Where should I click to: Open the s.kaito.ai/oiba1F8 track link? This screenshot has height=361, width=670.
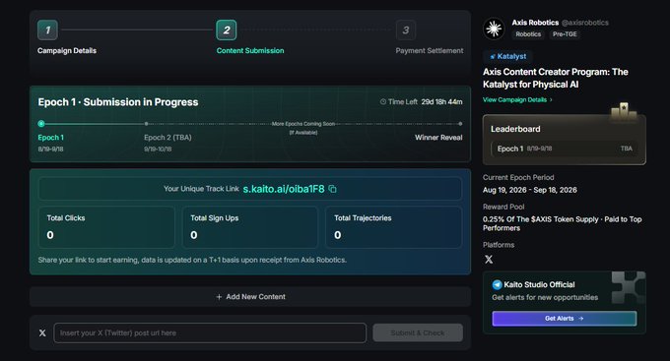click(284, 189)
